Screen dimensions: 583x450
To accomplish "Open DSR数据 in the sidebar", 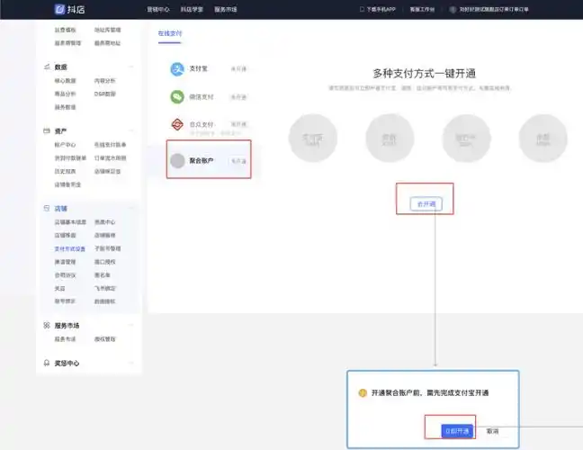I will (105, 94).
